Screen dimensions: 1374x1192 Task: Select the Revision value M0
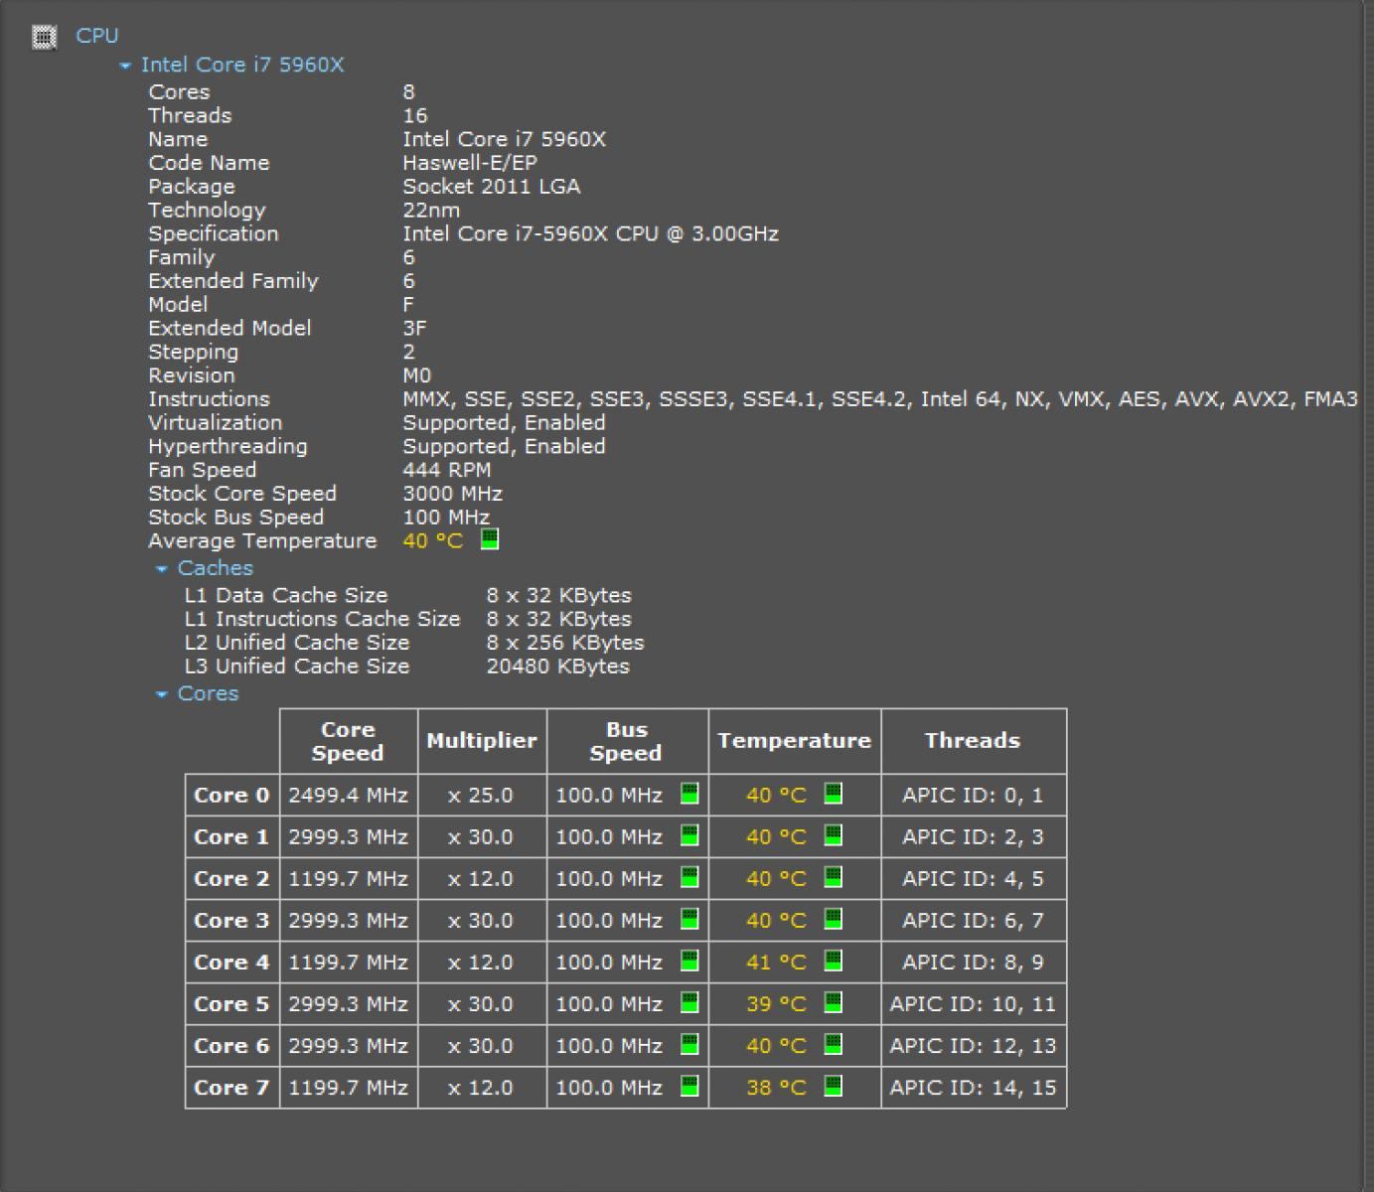click(x=416, y=375)
